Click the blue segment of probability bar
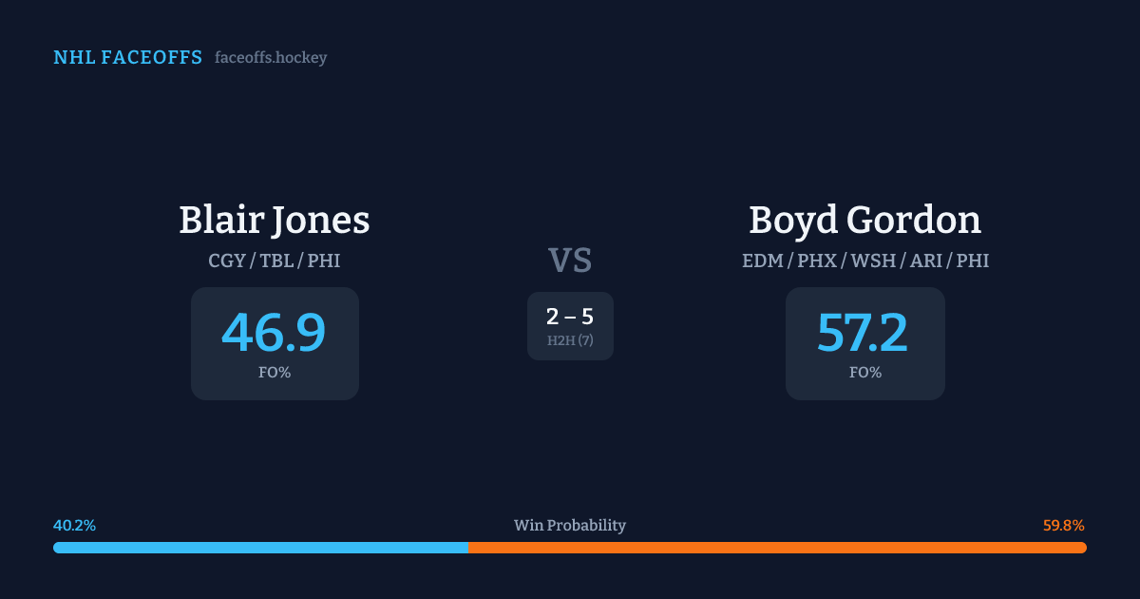Screen dimensions: 1140x599 point(261,548)
